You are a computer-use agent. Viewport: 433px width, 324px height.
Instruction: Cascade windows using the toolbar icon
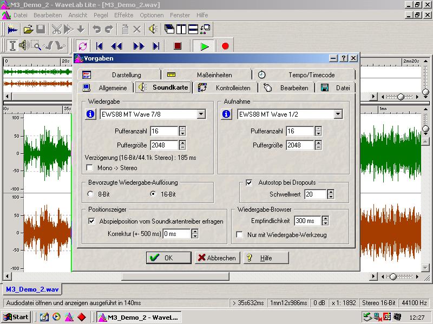tap(169, 29)
